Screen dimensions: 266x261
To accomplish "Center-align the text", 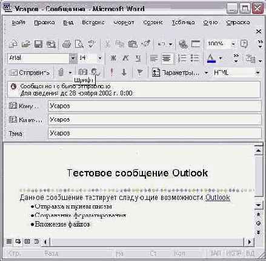I will pyautogui.click(x=167, y=58).
